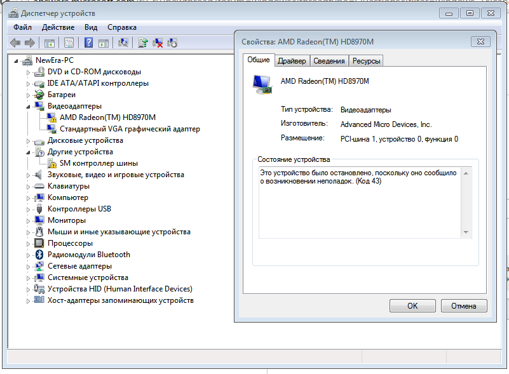
Task: Collapse the NewEra-PC root node
Action: point(16,61)
